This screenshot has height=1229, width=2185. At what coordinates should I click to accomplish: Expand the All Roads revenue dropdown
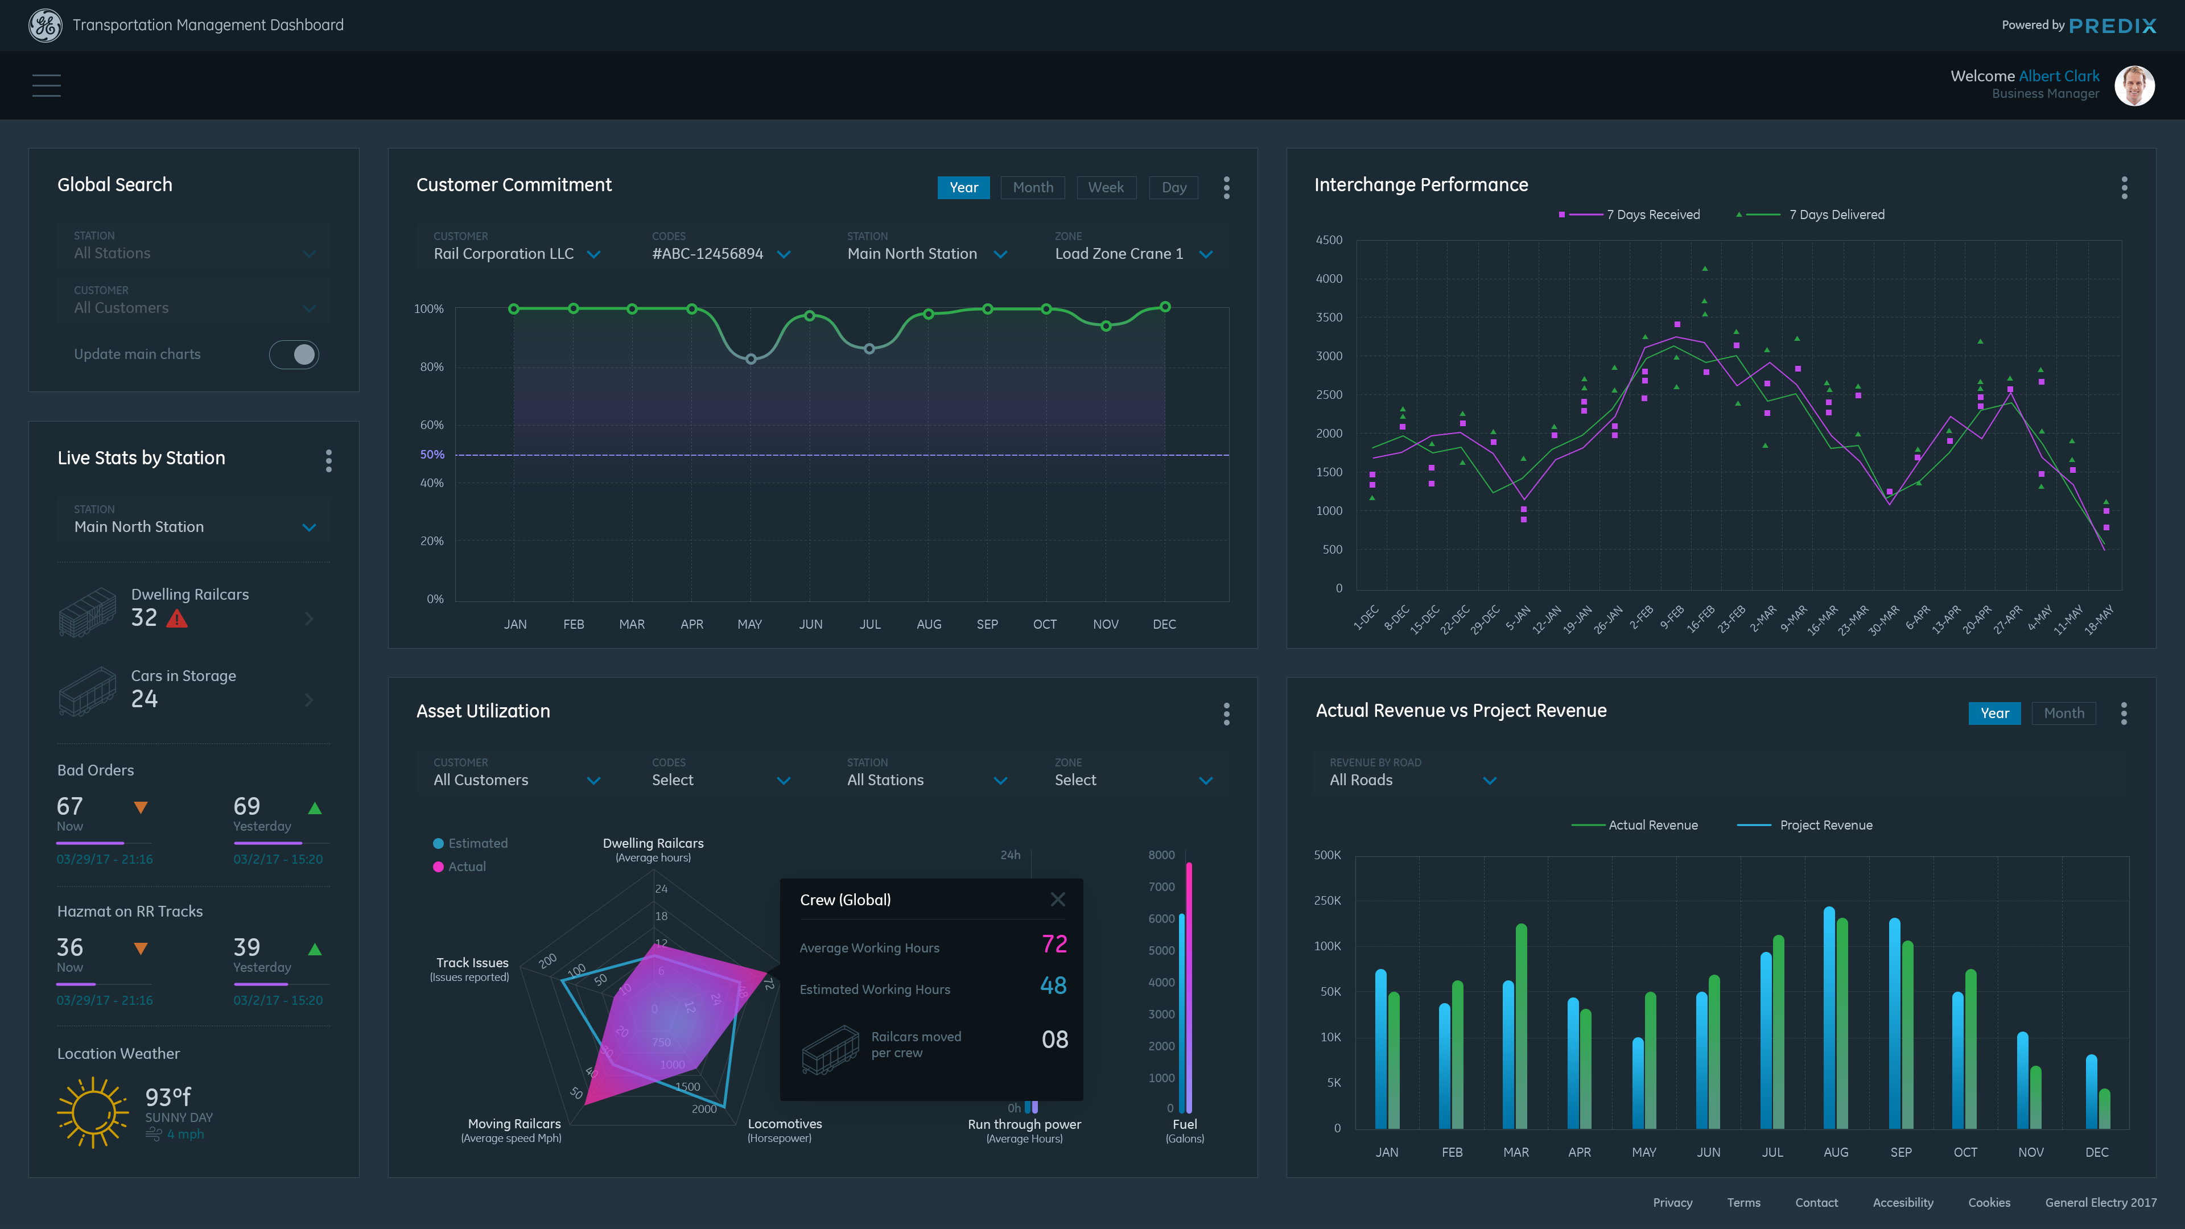click(x=1490, y=780)
